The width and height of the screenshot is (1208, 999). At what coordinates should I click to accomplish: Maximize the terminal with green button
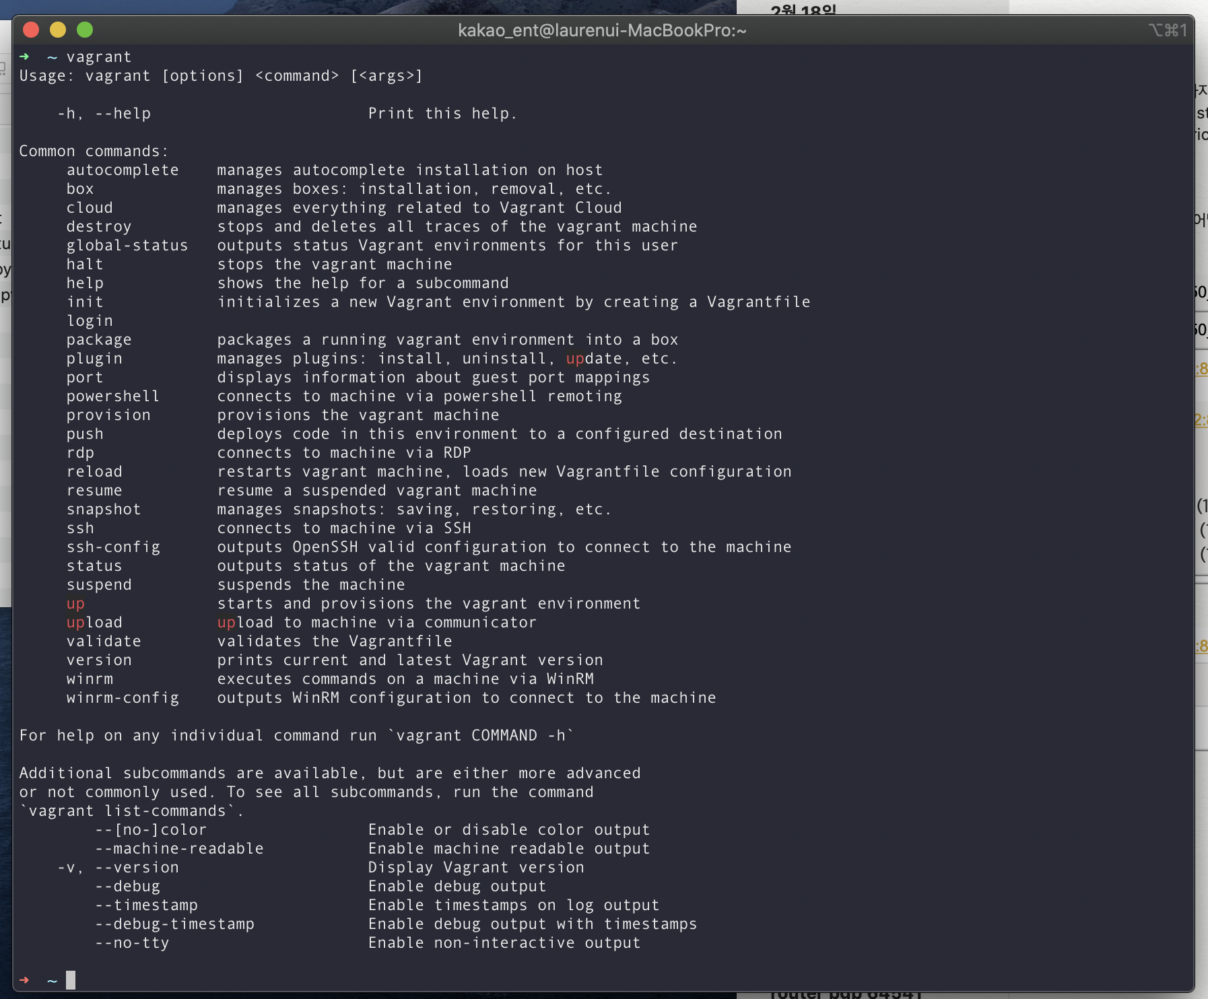click(85, 30)
